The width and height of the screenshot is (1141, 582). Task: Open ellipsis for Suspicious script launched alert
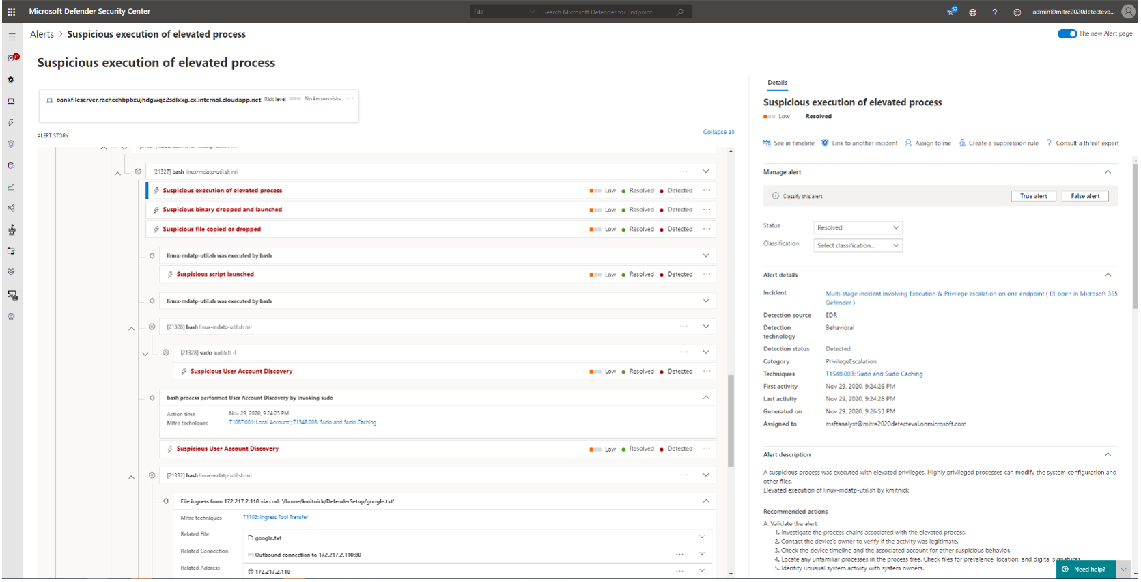click(x=707, y=274)
